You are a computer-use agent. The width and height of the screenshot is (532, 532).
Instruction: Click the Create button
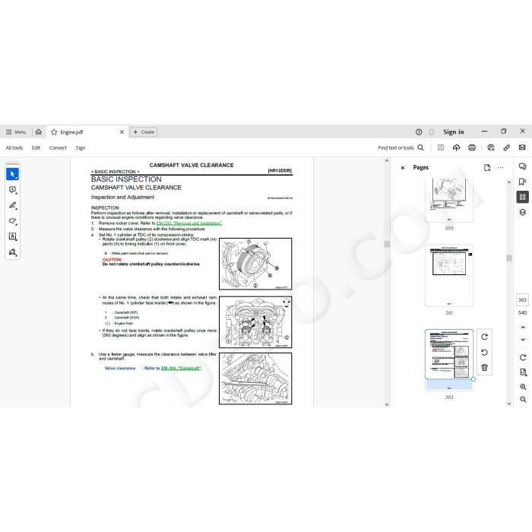pyautogui.click(x=144, y=132)
